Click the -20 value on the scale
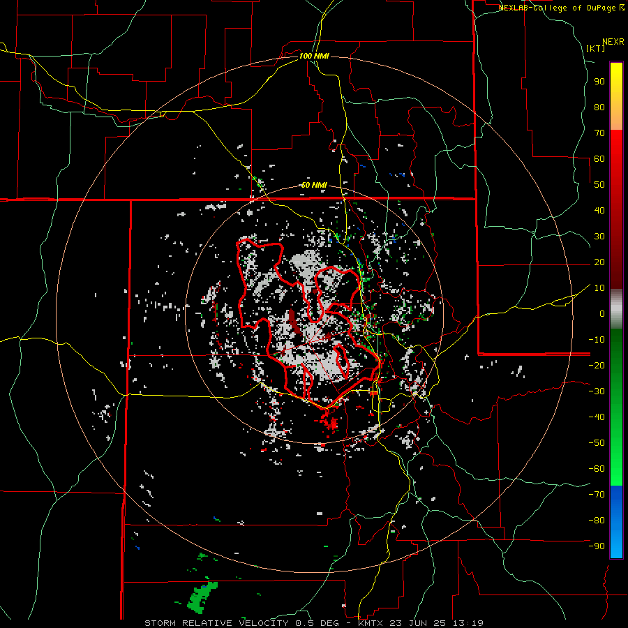The width and height of the screenshot is (628, 628). [597, 365]
